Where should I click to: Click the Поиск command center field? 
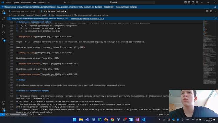pyautogui.click(x=113, y=2)
